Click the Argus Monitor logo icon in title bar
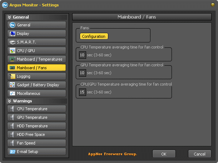Screen dimensions: 218x163 (5, 5)
